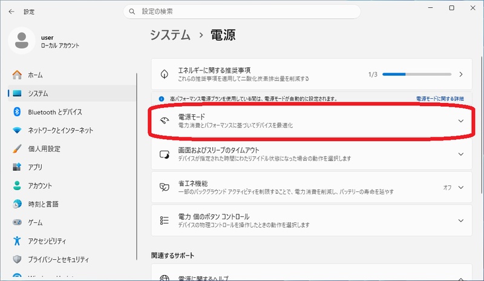Open プライバシーとセキュリティ settings
The width and height of the screenshot is (484, 281).
[71, 259]
